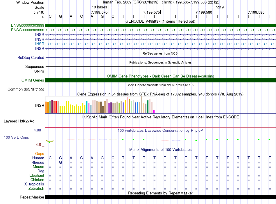This screenshot has height=204, width=276.
Task: Click the Rhesus T mismatch base
Action: pos(50,163)
